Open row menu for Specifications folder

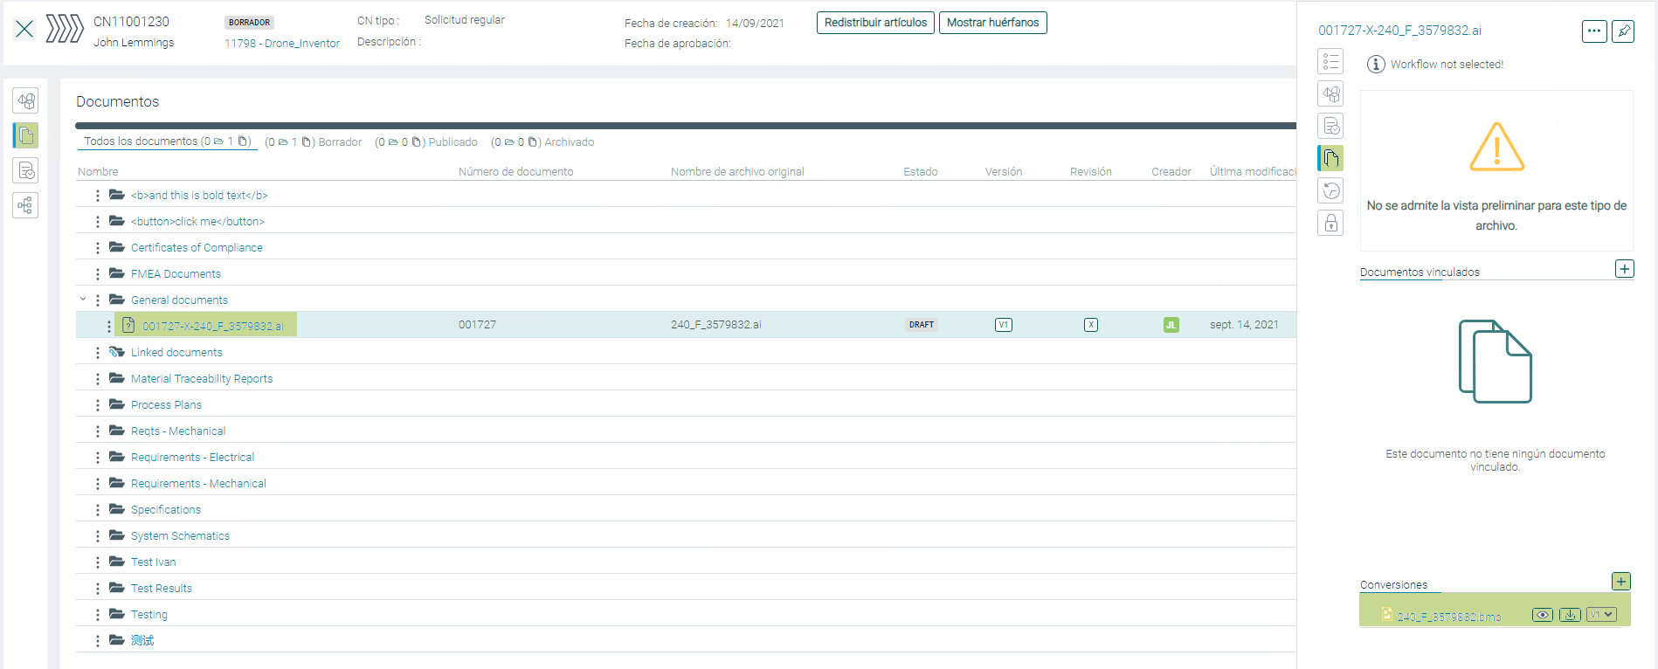98,510
